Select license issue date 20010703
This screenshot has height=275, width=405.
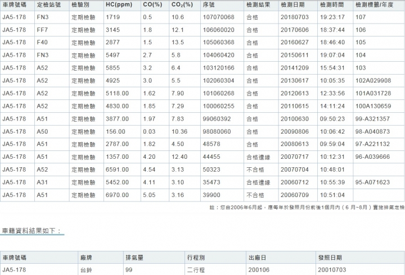(332, 270)
